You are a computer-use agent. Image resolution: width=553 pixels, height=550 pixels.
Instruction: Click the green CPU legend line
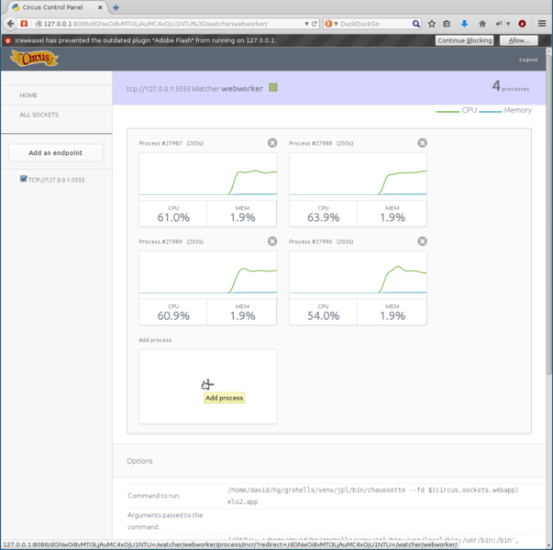click(x=448, y=112)
